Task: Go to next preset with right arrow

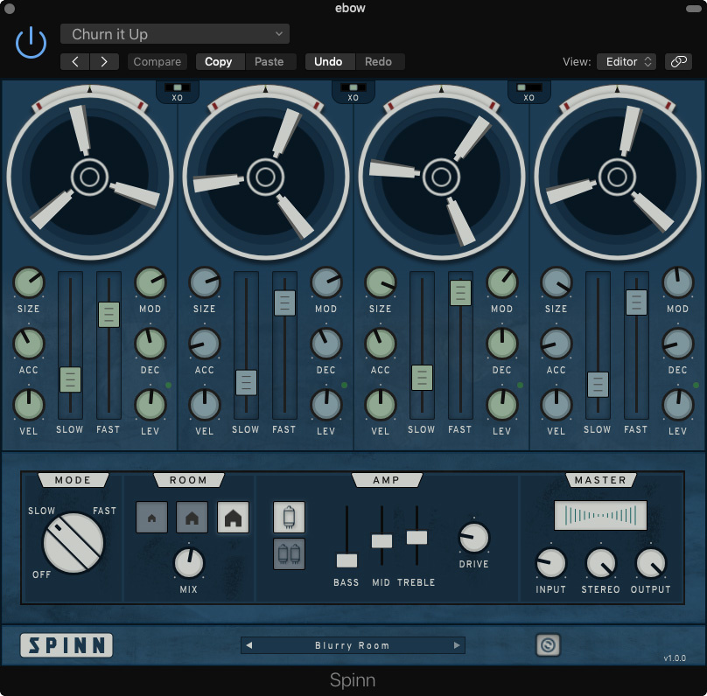Action: (x=104, y=62)
